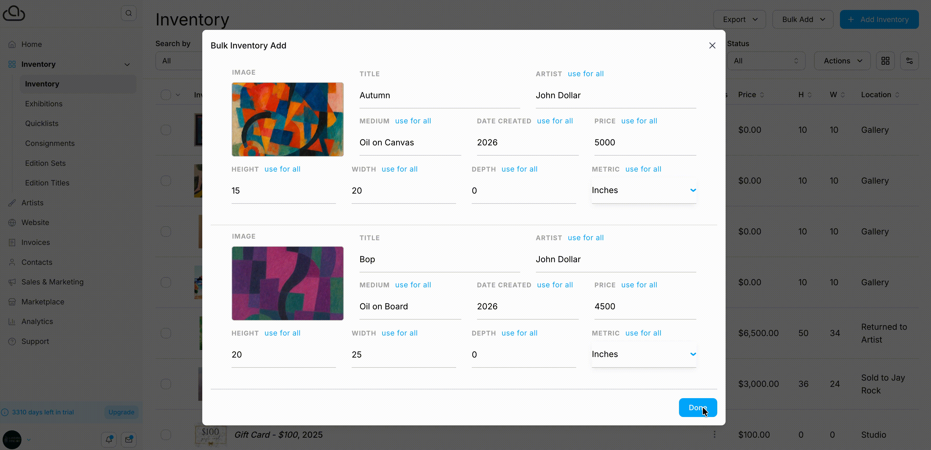
Task: Click the Autumn artwork thumbnail
Action: coord(288,119)
